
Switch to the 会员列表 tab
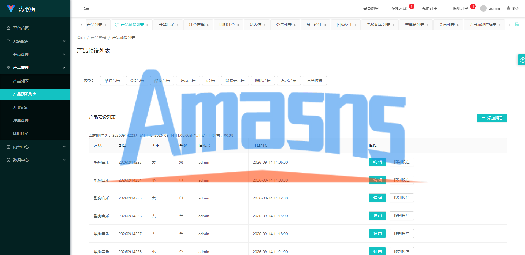(447, 25)
